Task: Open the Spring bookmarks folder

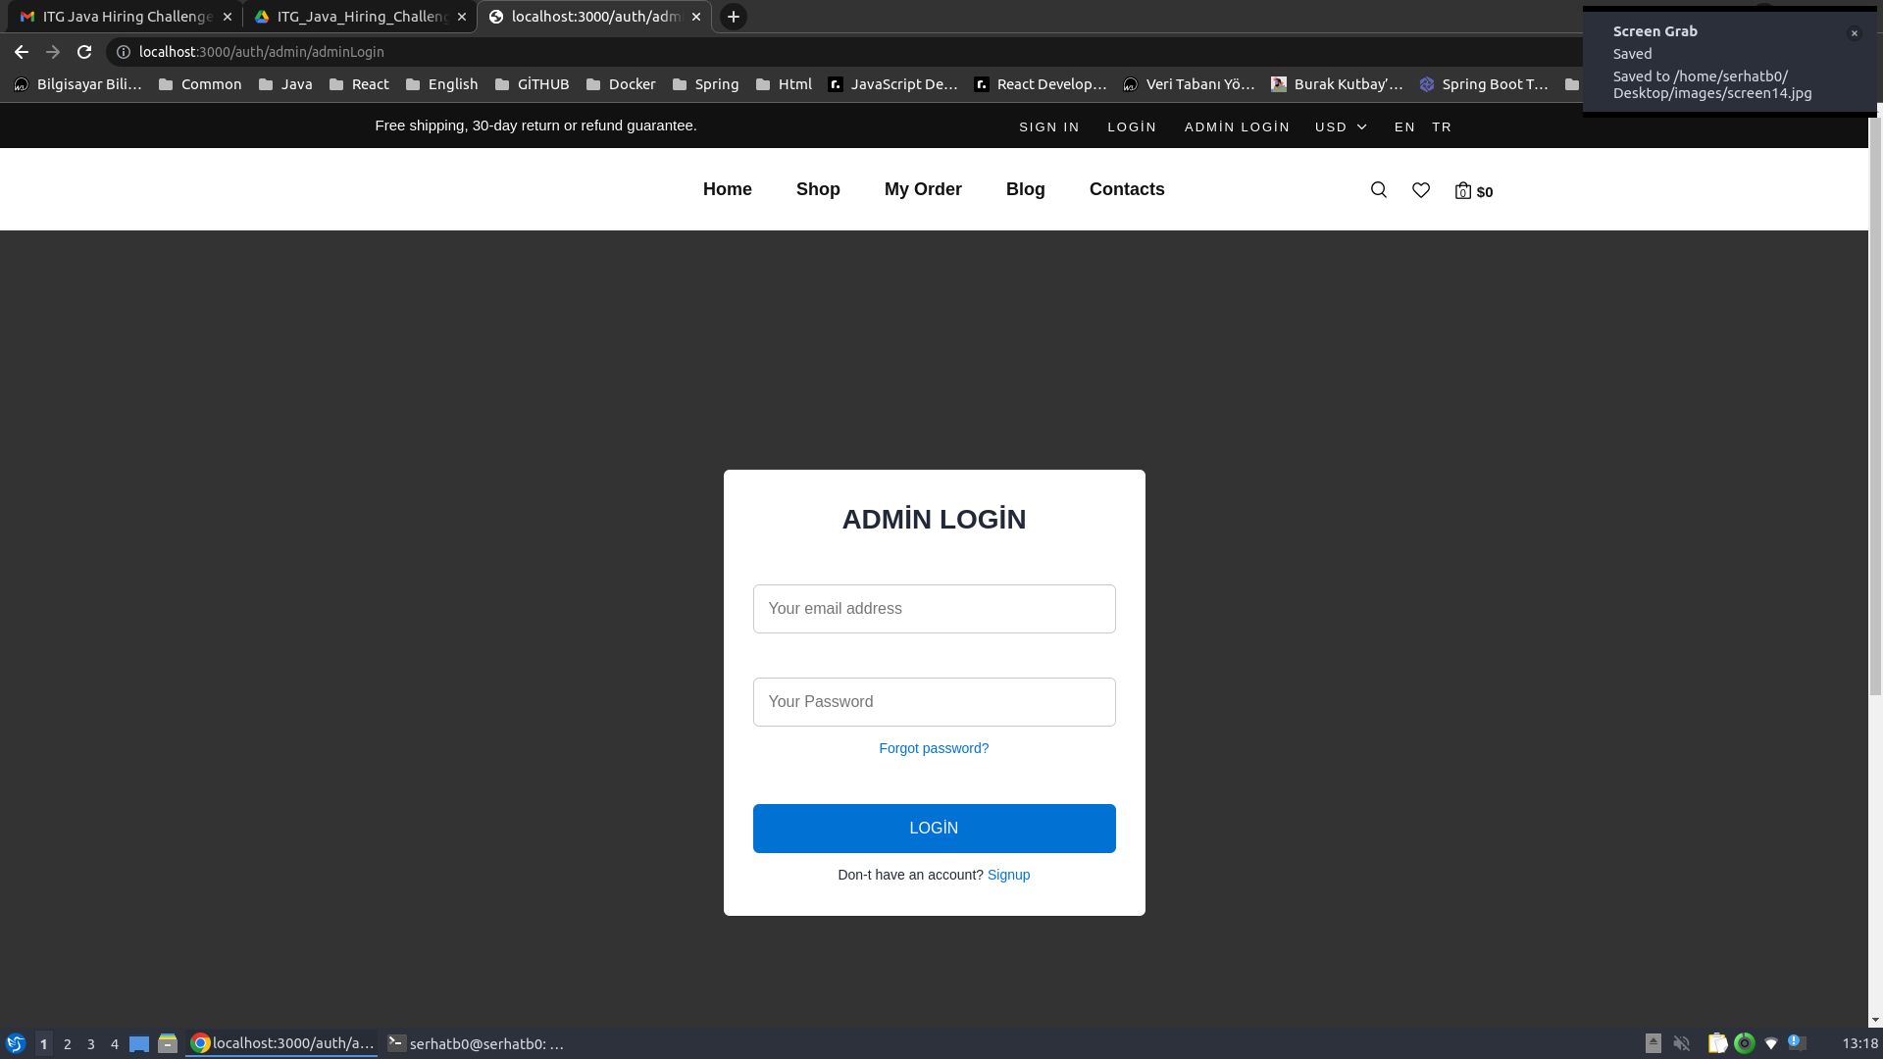Action: (705, 84)
